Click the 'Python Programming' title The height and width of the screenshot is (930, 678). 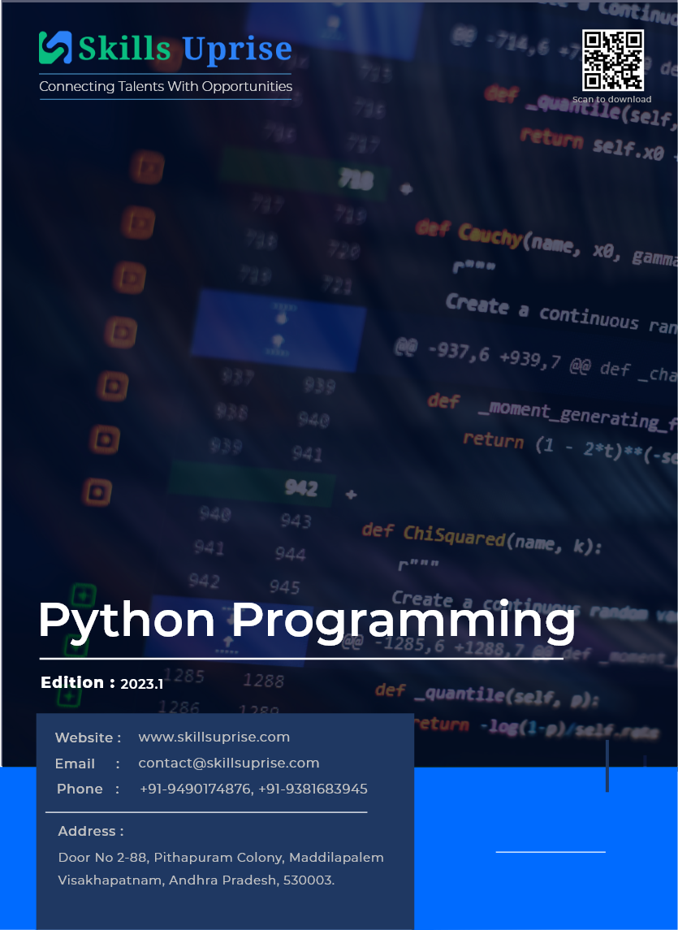tap(306, 621)
